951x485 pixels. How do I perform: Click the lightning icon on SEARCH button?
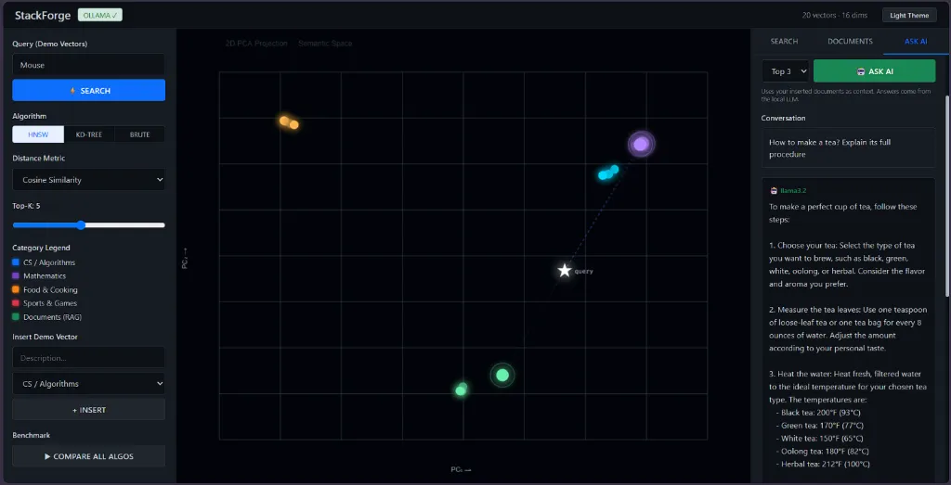(72, 91)
